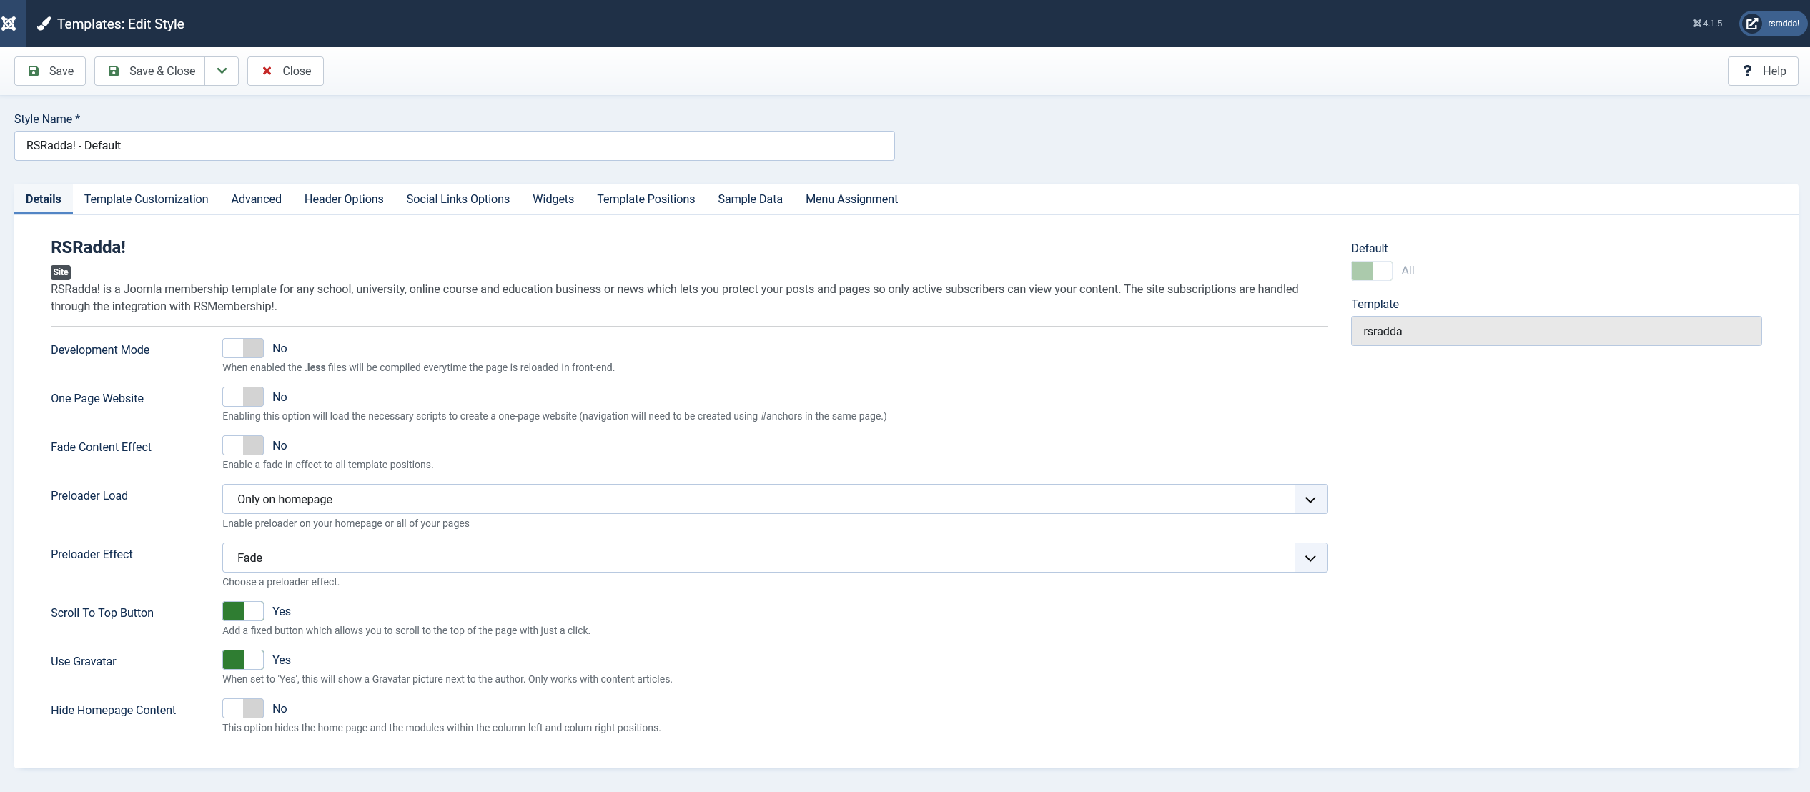The width and height of the screenshot is (1810, 792).
Task: Click the Save & Close button
Action: pyautogui.click(x=150, y=71)
